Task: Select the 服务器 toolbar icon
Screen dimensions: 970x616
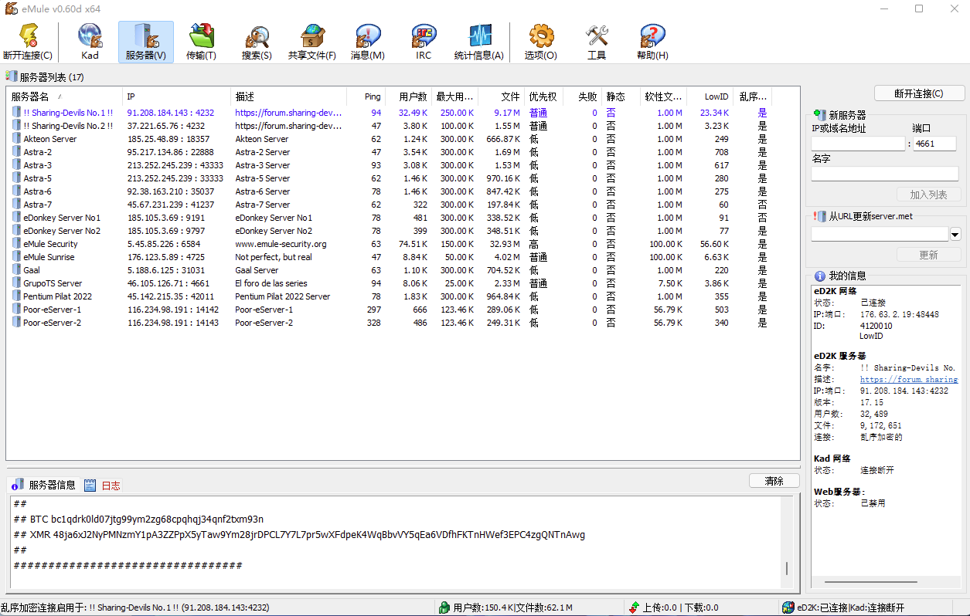Action: pos(146,42)
